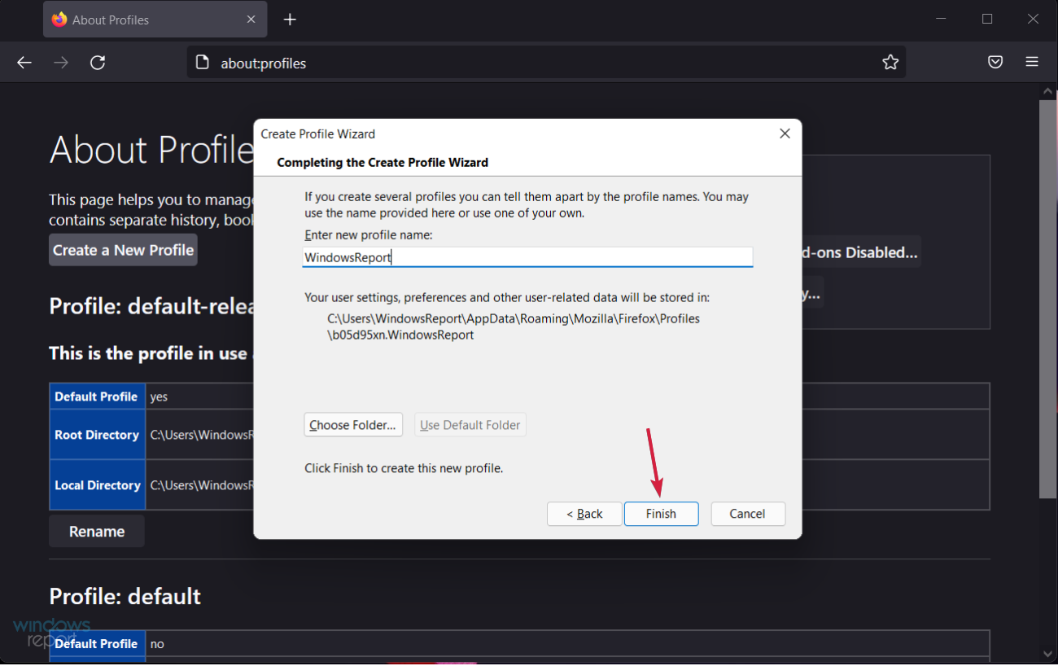Open the Choose Folder dialog
Viewport: 1058px width, 666px height.
(x=352, y=424)
